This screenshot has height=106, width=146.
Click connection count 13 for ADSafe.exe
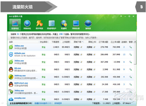pyautogui.click(x=124, y=54)
